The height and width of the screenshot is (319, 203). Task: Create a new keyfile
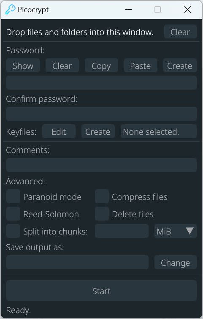(x=98, y=131)
